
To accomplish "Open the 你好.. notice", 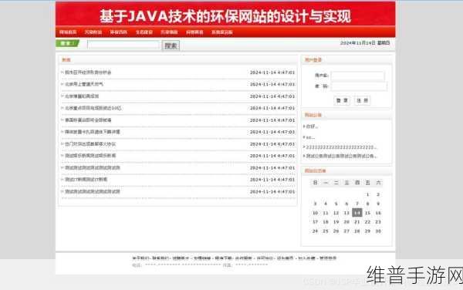I will [311, 126].
